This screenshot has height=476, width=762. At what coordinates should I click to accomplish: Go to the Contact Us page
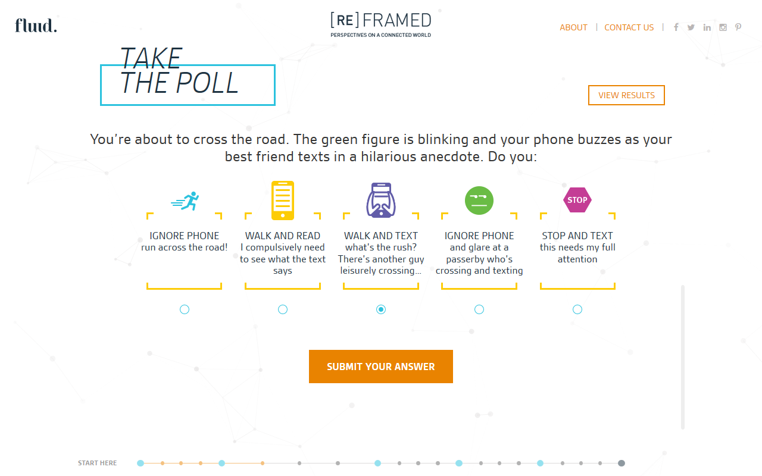[629, 27]
